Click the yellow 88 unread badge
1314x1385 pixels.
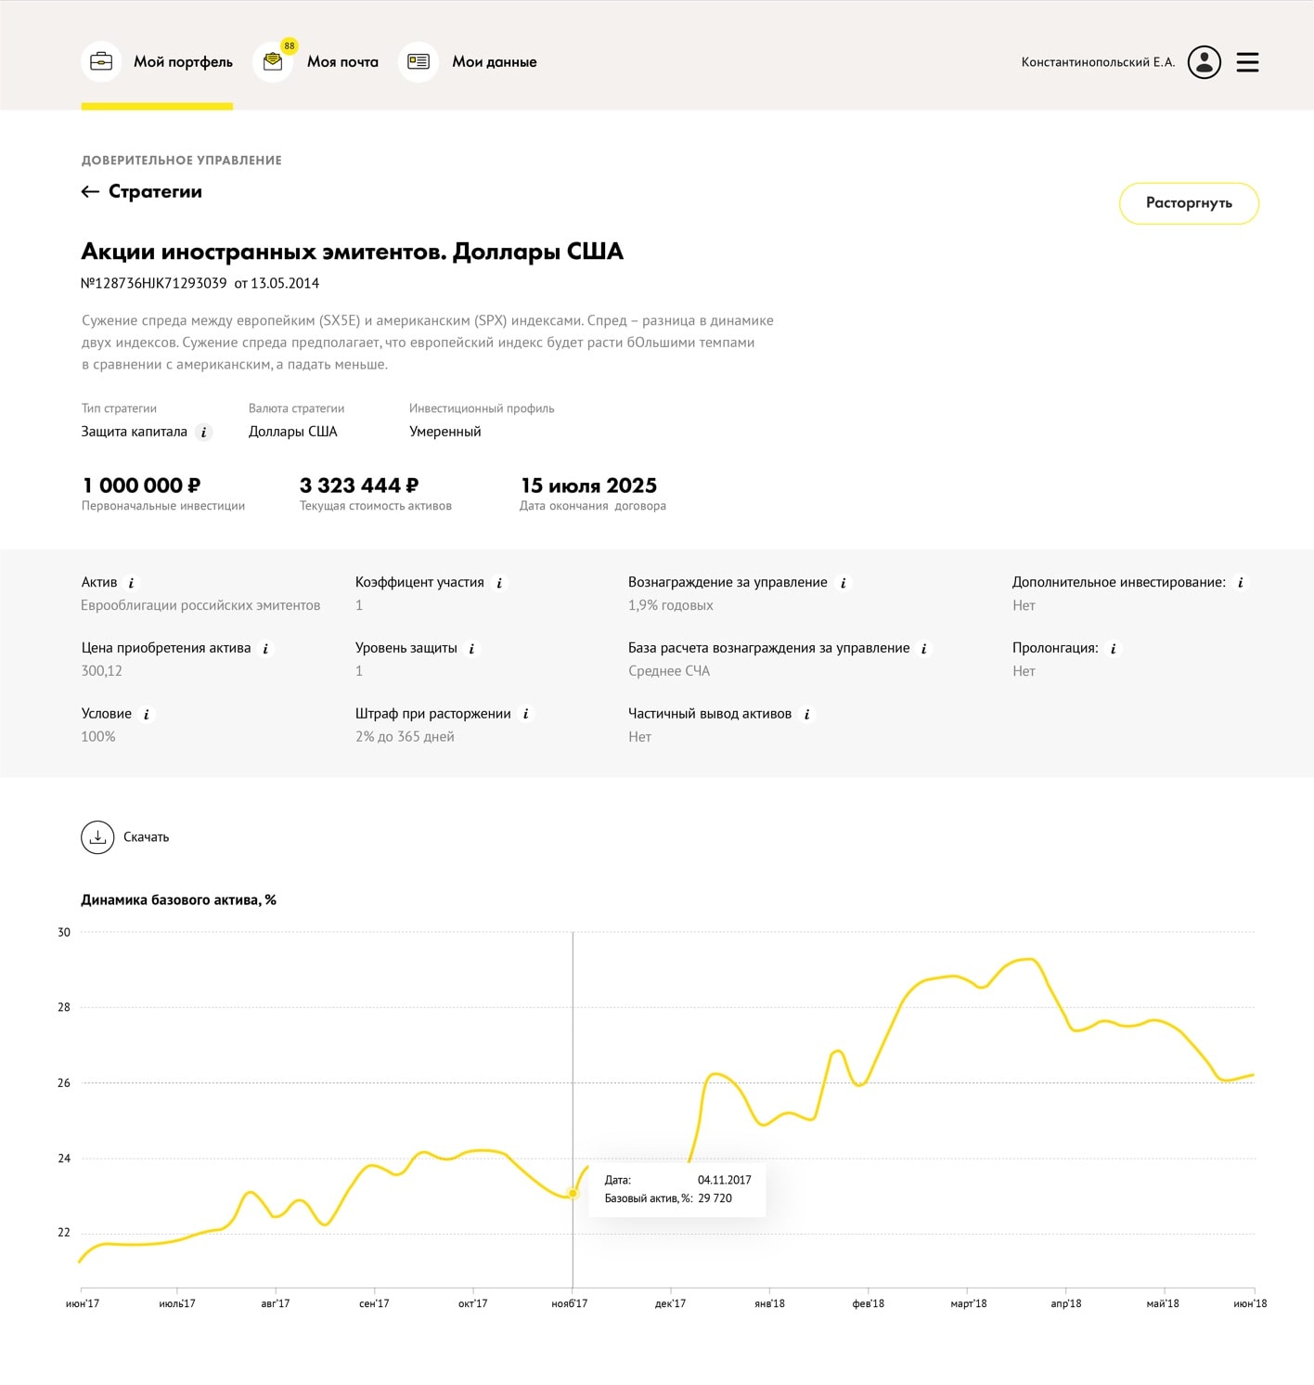click(x=290, y=45)
